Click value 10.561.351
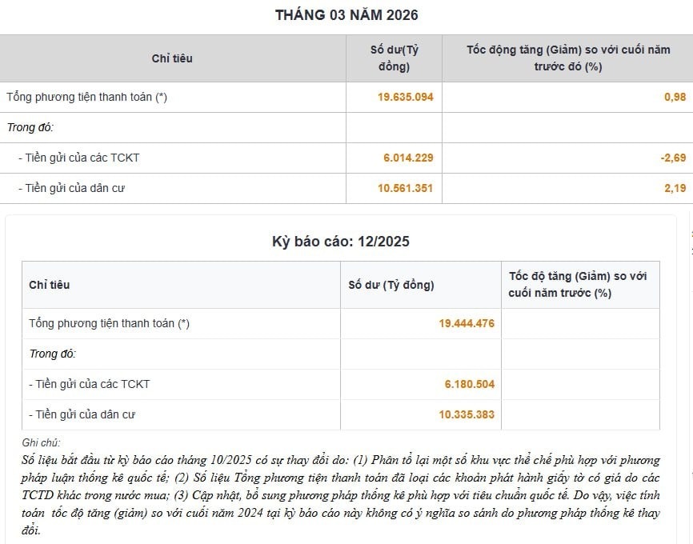The height and width of the screenshot is (544, 693). pos(405,188)
